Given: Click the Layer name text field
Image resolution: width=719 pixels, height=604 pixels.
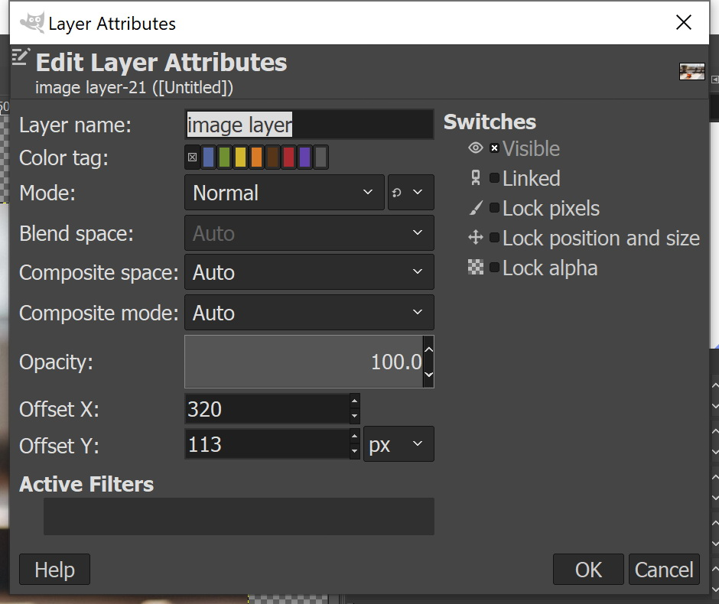Looking at the screenshot, I should [309, 125].
